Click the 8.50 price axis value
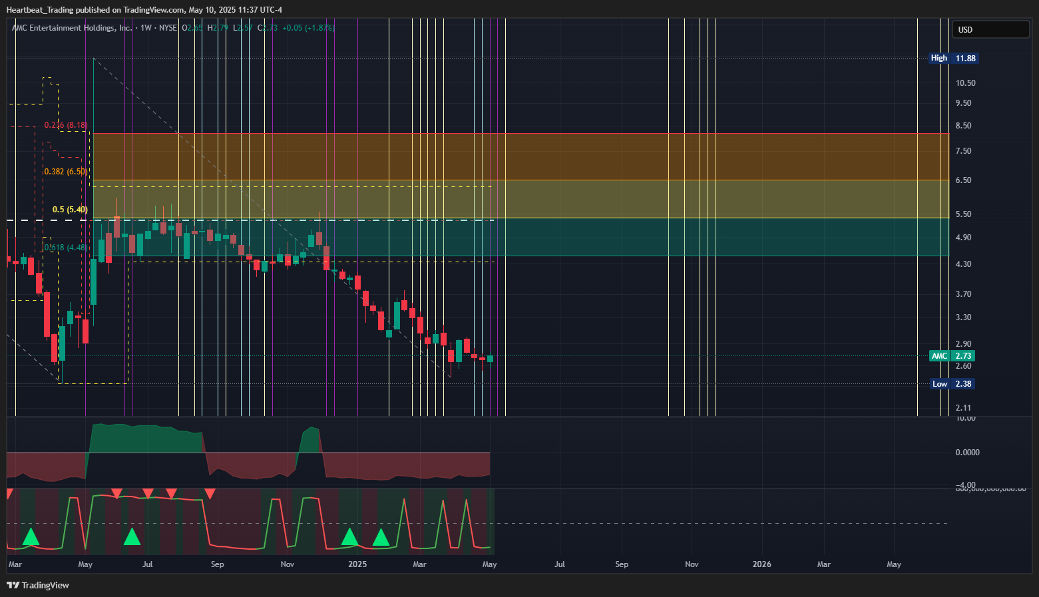1039x597 pixels. [x=964, y=126]
